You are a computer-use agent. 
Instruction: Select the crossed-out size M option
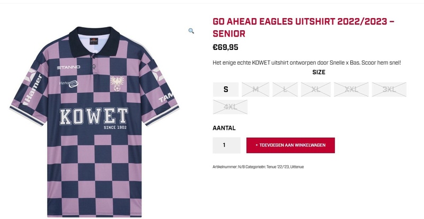point(255,89)
